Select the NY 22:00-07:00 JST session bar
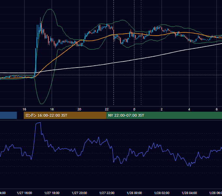This screenshot has height=196, width=222. click(x=164, y=115)
